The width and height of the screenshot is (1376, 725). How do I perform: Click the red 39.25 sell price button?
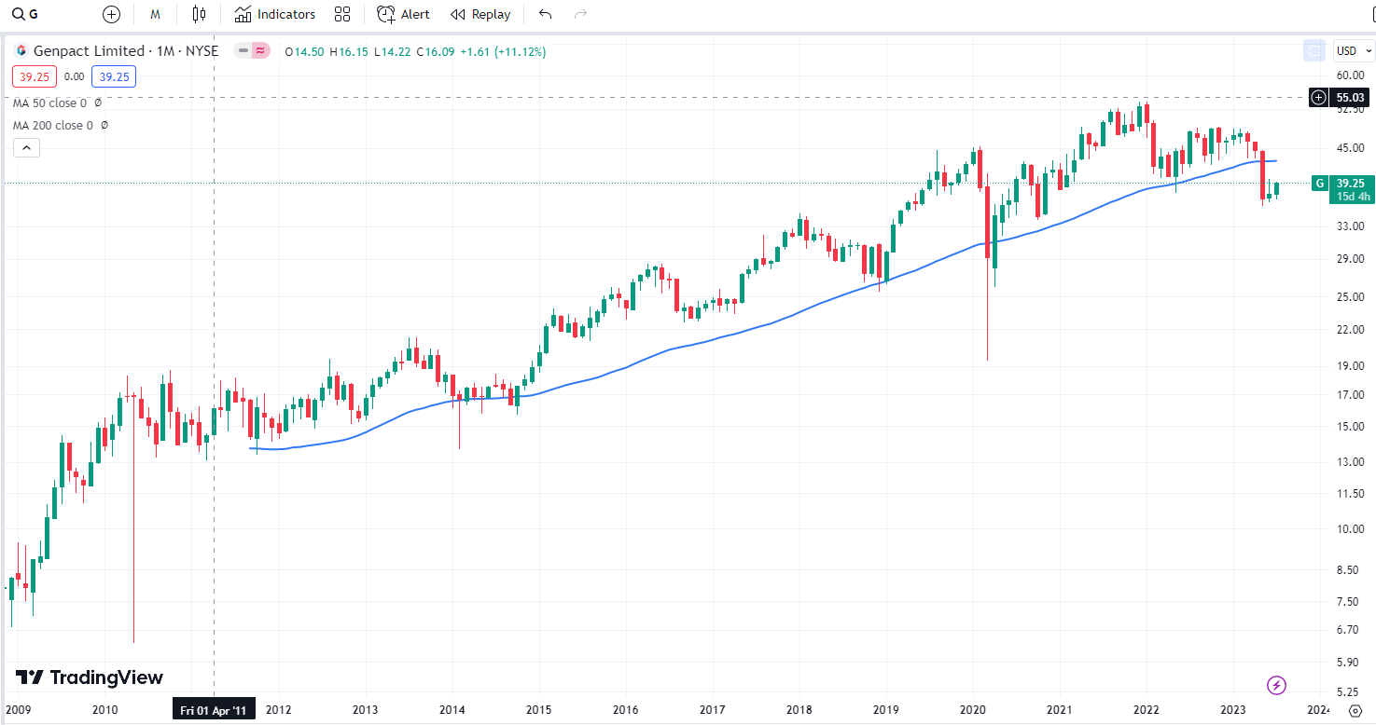tap(35, 76)
